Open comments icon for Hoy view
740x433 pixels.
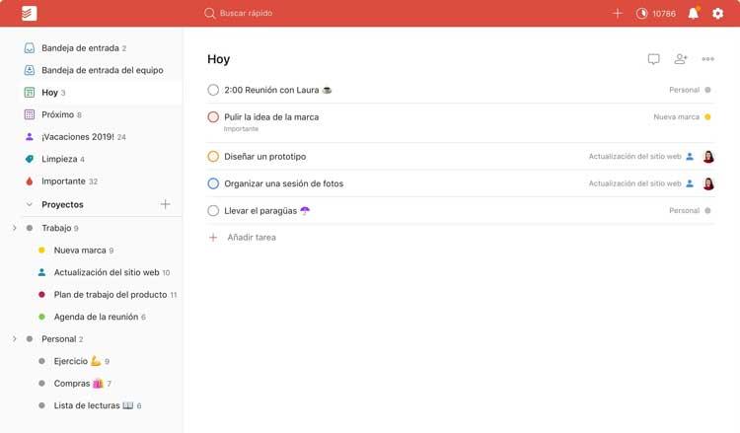tap(653, 59)
